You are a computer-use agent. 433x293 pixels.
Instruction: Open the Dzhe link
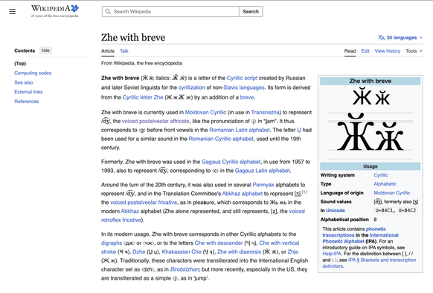[x=138, y=252]
